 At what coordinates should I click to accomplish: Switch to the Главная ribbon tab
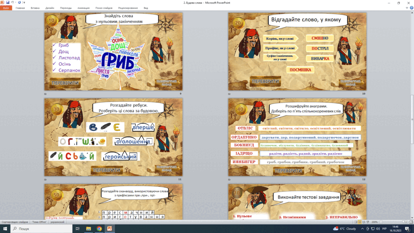20,8
